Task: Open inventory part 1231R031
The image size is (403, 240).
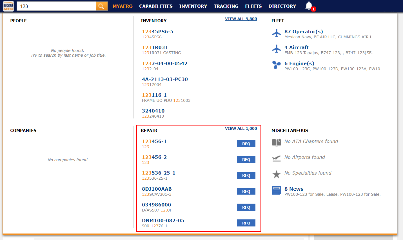Action: click(x=155, y=47)
